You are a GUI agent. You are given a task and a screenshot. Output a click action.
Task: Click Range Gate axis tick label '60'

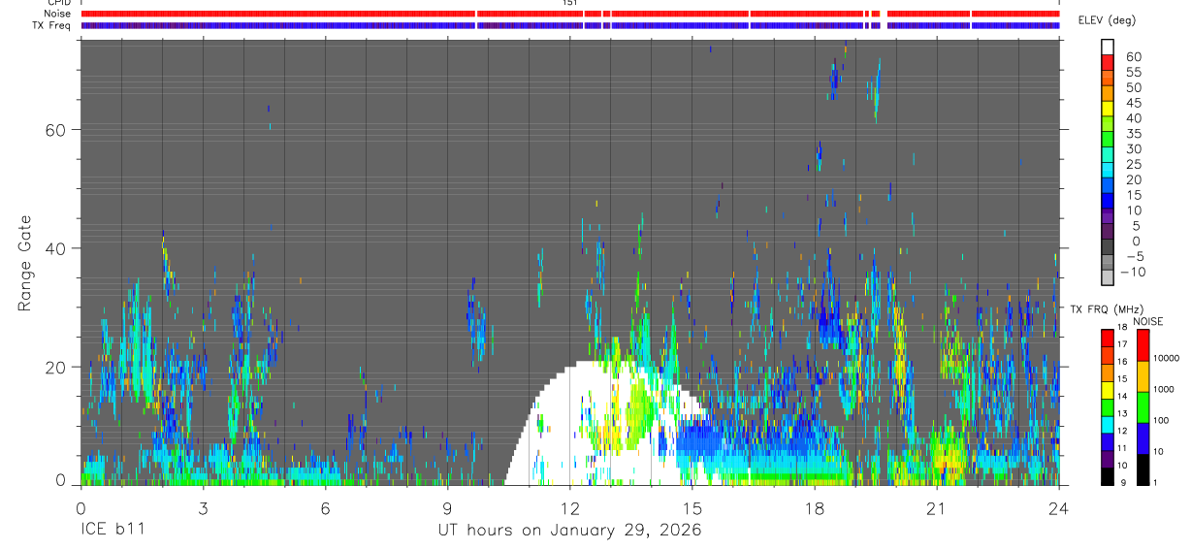58,129
